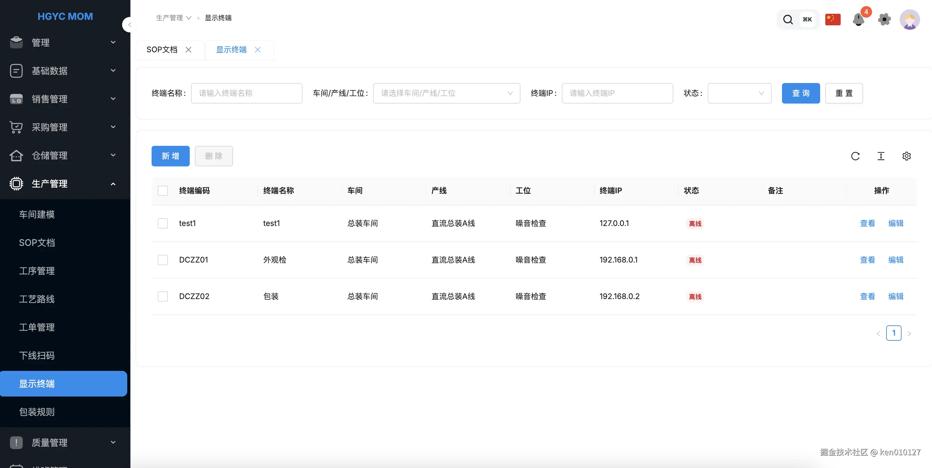
Task: Open table column settings gear icon
Action: click(906, 156)
